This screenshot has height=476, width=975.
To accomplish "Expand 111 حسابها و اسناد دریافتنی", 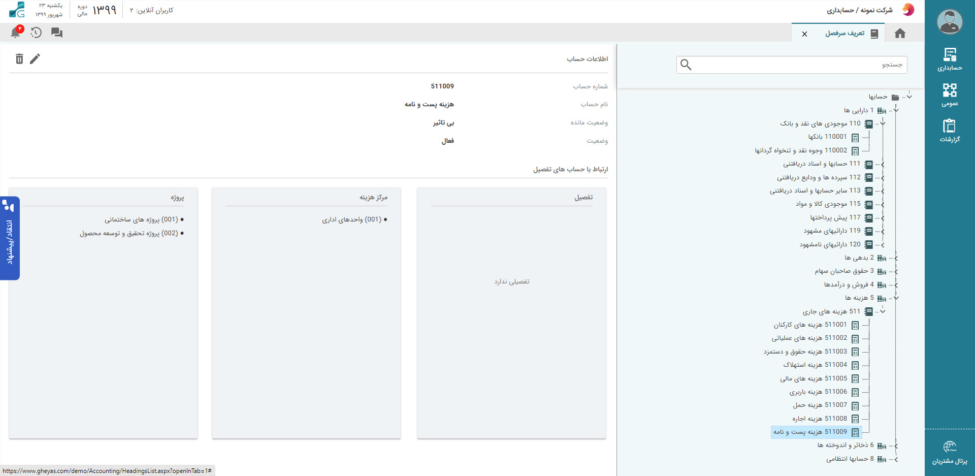I will point(883,164).
